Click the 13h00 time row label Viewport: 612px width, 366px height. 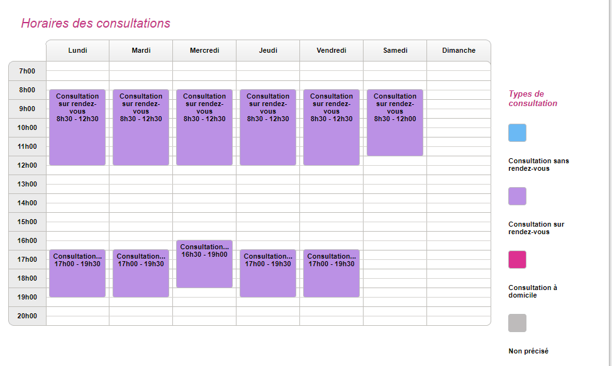click(27, 184)
